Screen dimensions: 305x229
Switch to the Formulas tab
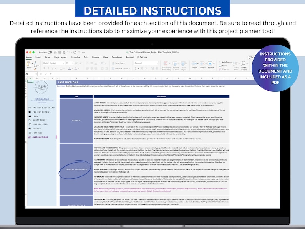pyautogui.click(x=75, y=57)
